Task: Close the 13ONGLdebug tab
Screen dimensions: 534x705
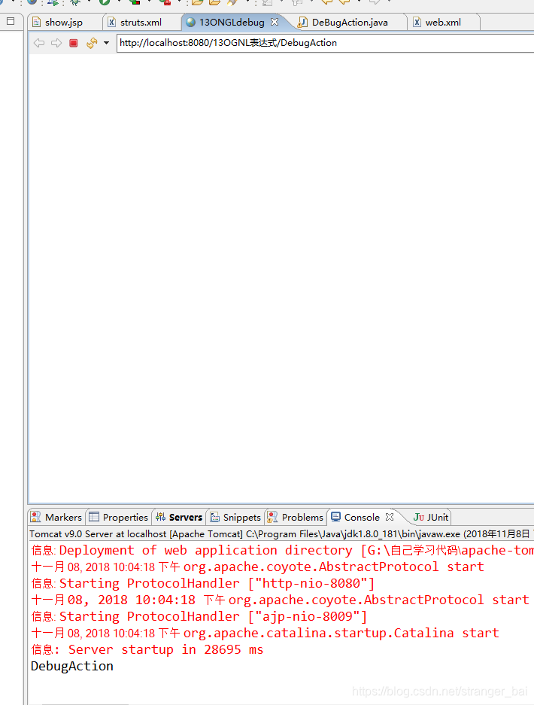Action: [275, 22]
